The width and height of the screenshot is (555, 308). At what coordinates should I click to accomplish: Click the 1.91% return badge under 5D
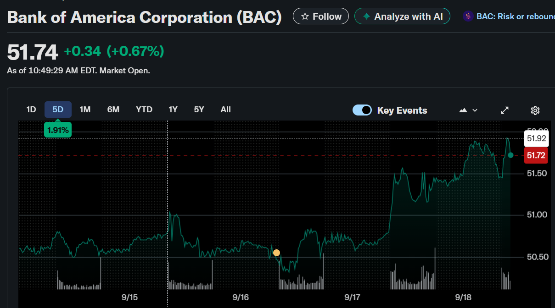(x=58, y=130)
